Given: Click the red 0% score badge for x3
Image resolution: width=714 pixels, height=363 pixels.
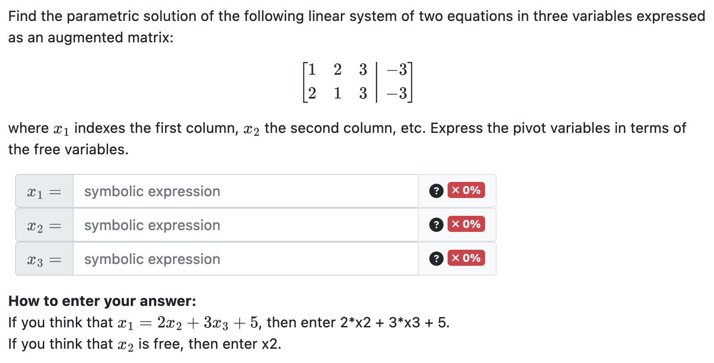Looking at the screenshot, I should click(465, 258).
